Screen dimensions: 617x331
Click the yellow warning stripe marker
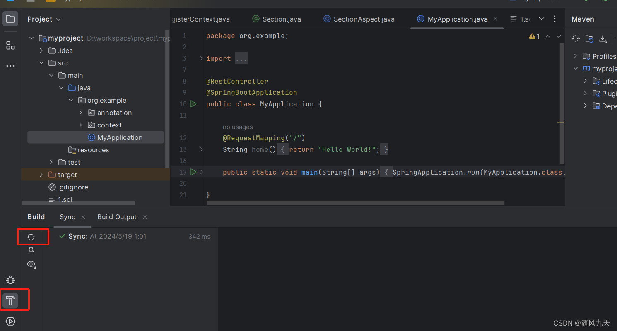(x=561, y=122)
